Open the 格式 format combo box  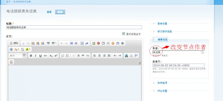click(x=18, y=56)
